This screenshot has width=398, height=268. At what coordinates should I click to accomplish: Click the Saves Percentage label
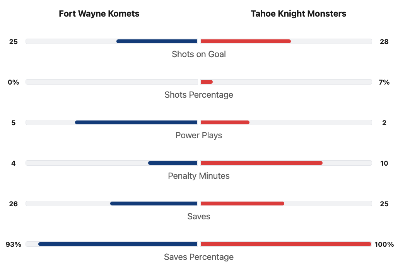(x=199, y=257)
